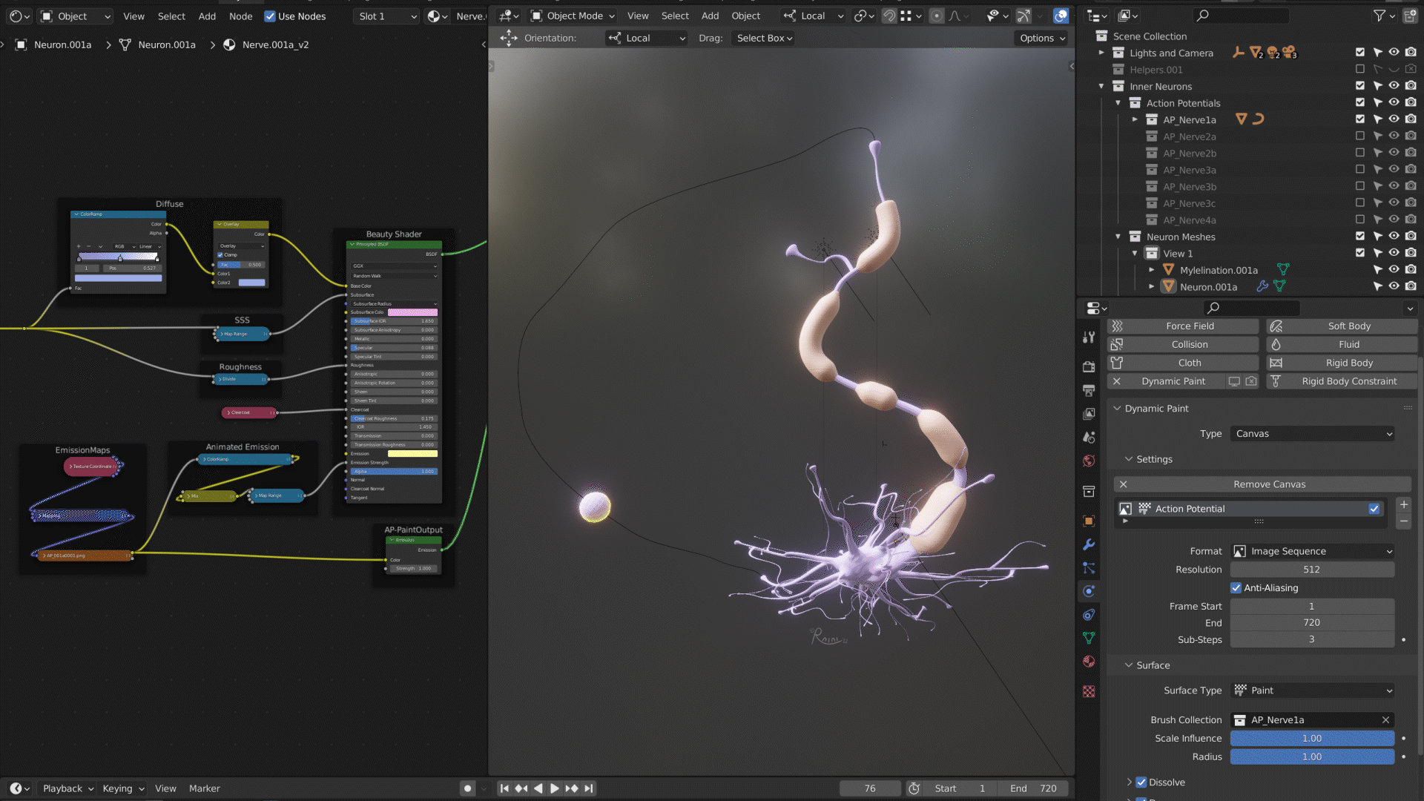The width and height of the screenshot is (1424, 801).
Task: Open the Slot 1 material dropdown
Action: pyautogui.click(x=387, y=16)
